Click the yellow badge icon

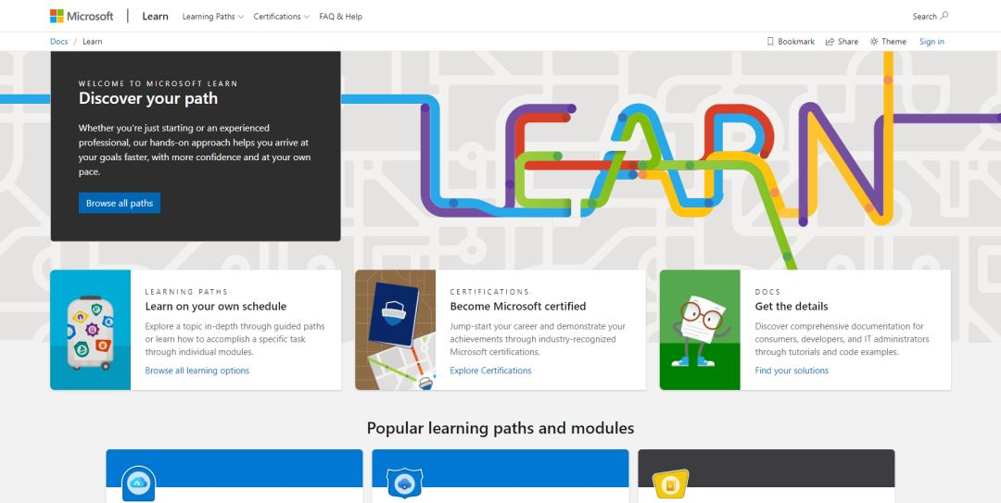click(x=670, y=484)
